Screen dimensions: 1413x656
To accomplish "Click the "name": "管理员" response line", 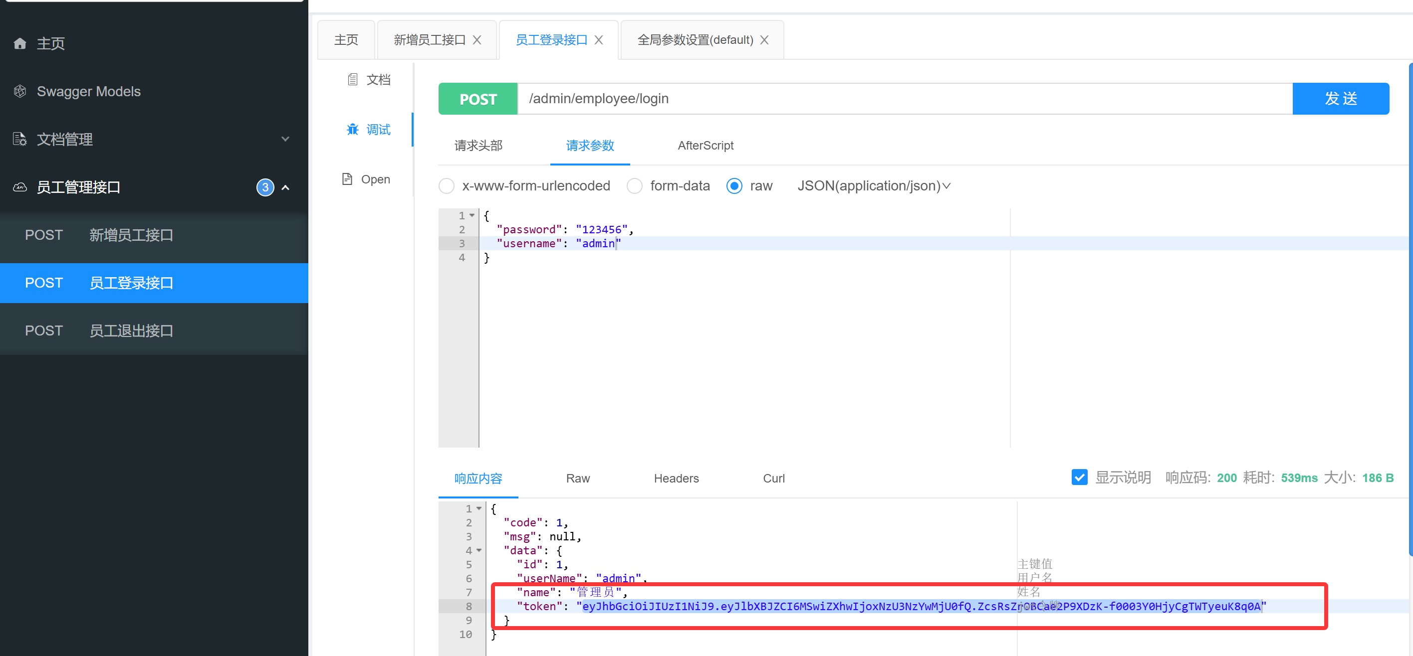I will (572, 592).
